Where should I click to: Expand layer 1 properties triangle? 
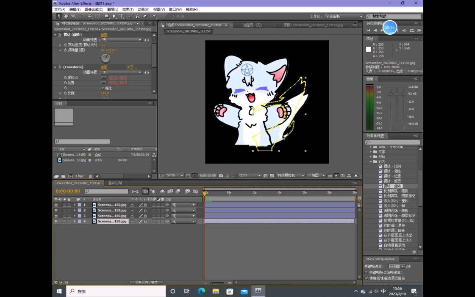74,205
